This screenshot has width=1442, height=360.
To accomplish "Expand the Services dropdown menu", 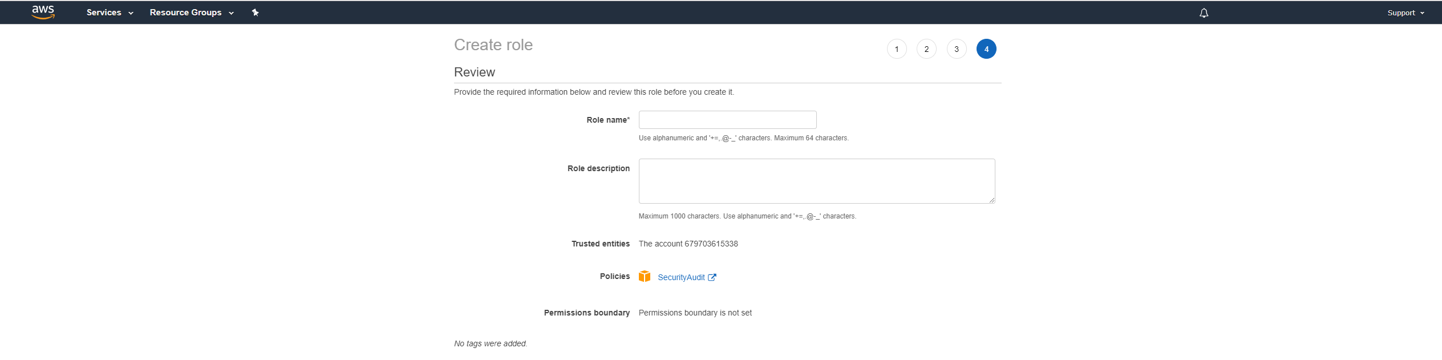I will click(x=110, y=13).
